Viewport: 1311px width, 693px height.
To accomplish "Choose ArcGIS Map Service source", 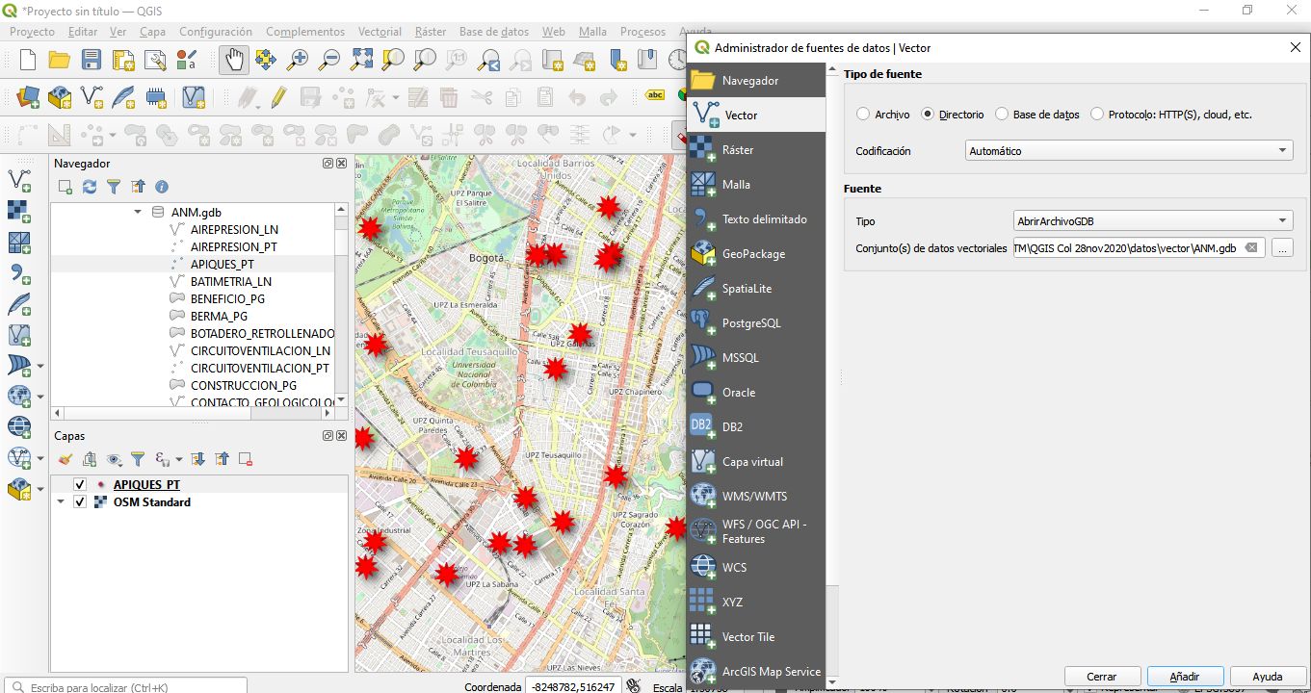I will (756, 672).
